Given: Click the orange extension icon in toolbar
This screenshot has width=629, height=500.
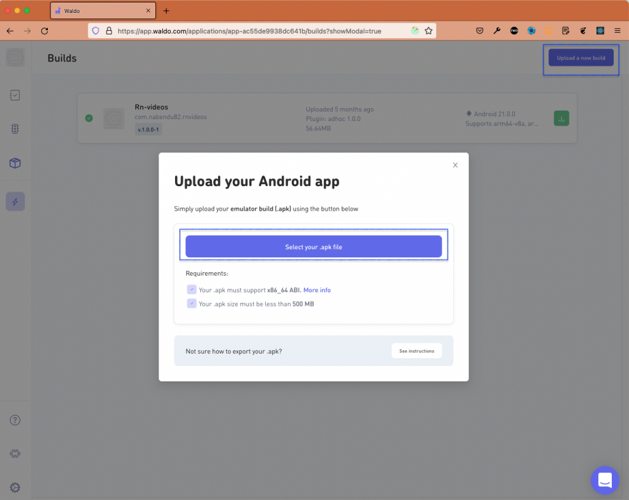Looking at the screenshot, I should (549, 31).
